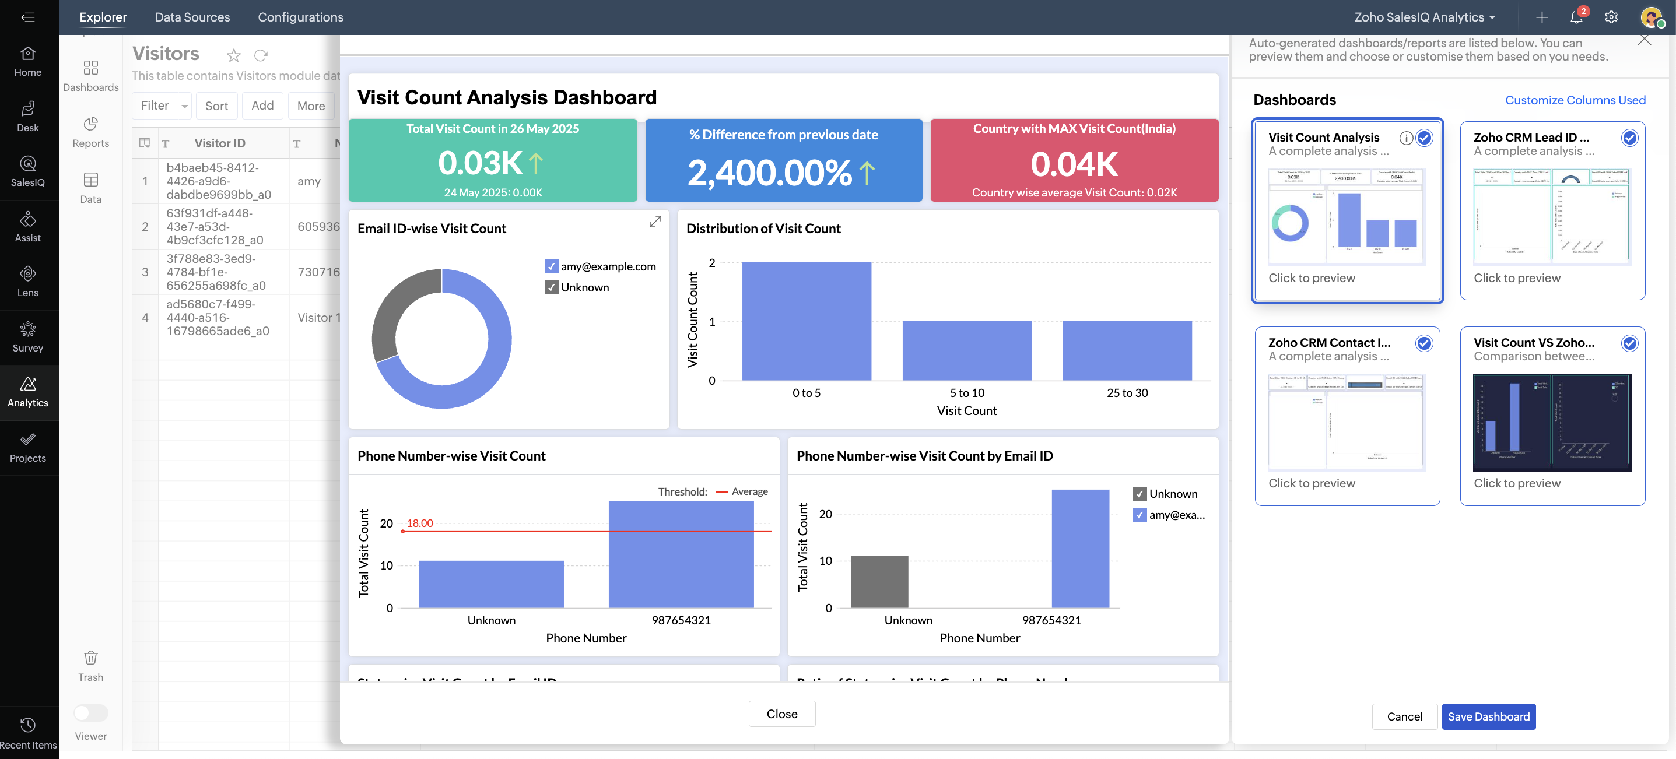Show info for Visit Count Analysis card

[x=1405, y=138]
